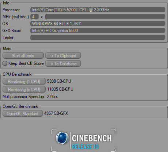This screenshot has height=152, width=168.
Task: Click the empty MHz real frequency field
Action: 105,17
